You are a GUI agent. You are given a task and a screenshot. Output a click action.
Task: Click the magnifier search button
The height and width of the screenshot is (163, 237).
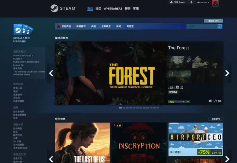(x=220, y=26)
